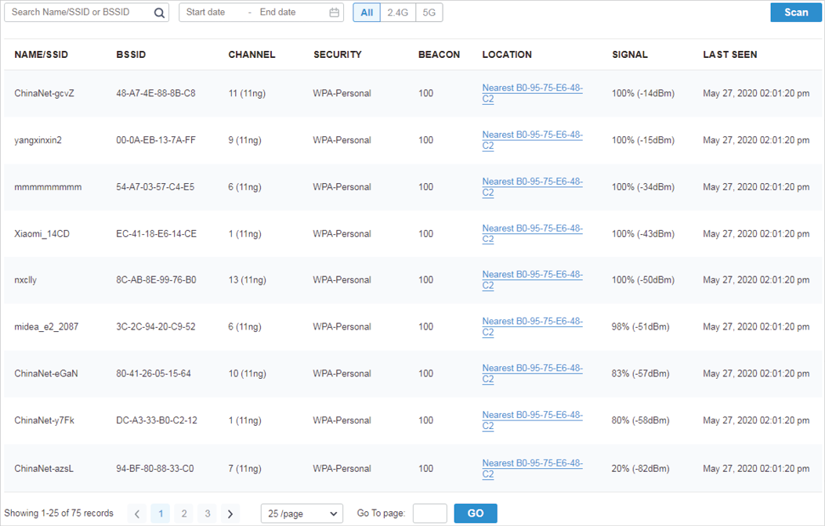
Task: Filter by 2.4G band
Action: (x=398, y=13)
